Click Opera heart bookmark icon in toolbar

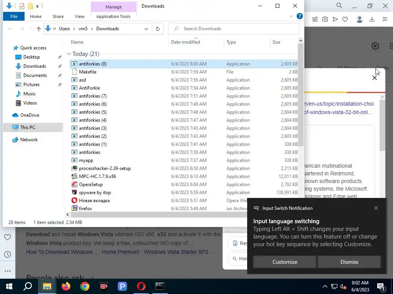pos(345,19)
